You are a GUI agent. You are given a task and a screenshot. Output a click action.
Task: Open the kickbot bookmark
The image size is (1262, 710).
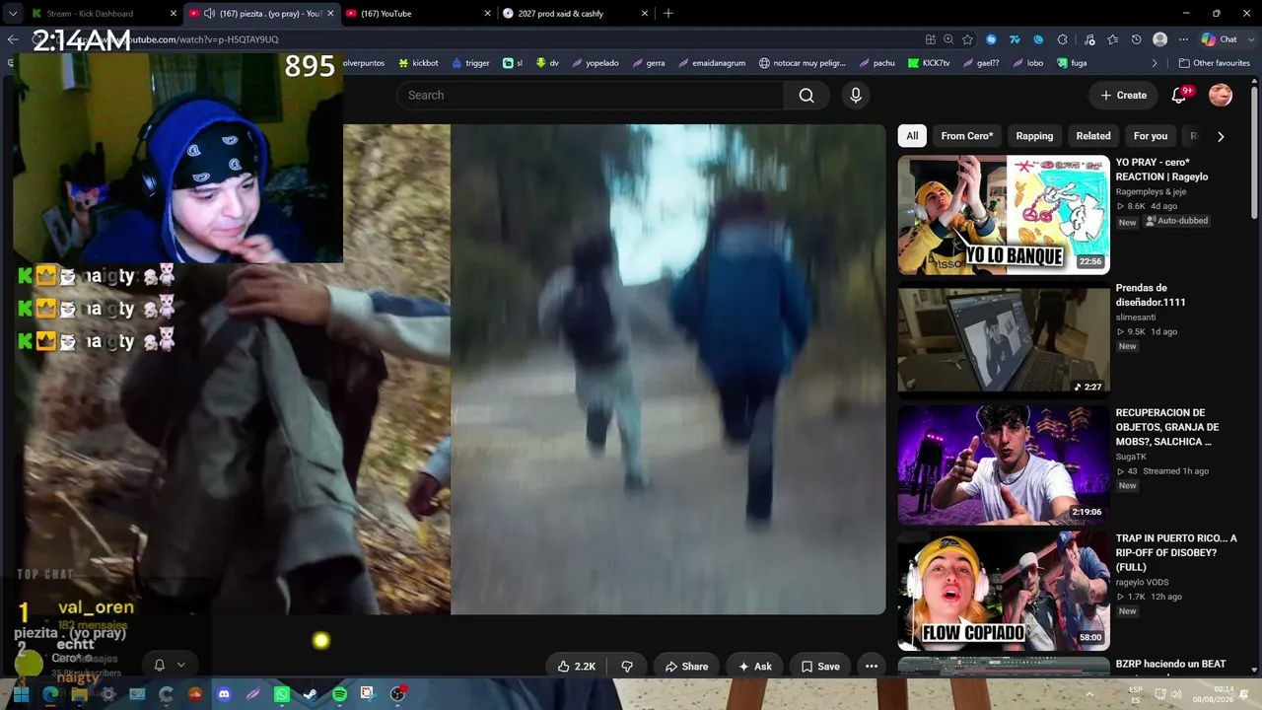tap(418, 63)
